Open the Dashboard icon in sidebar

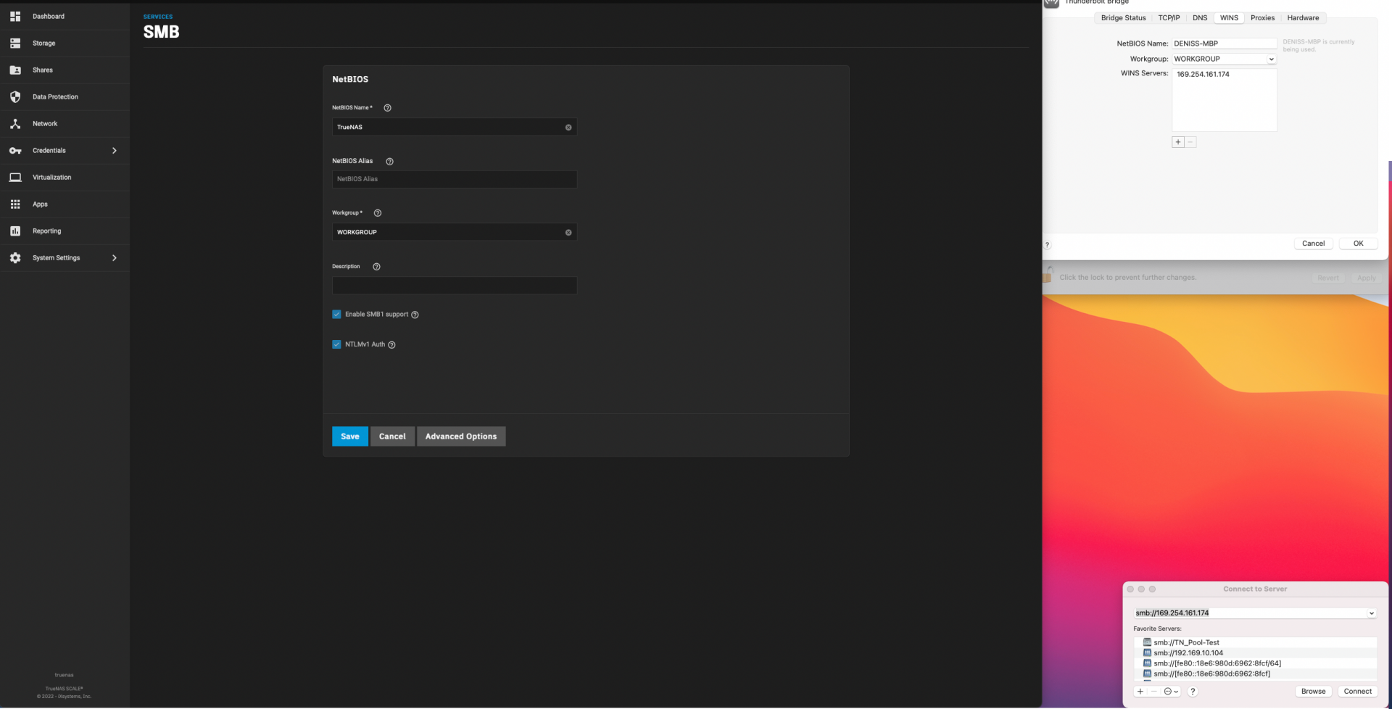(x=15, y=16)
